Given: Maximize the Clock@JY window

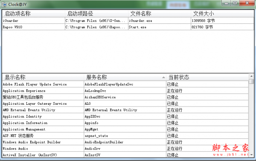Looking at the screenshot, I should [235, 3].
